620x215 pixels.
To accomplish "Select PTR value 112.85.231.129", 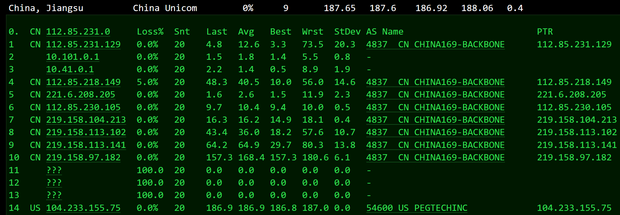I will coord(574,45).
